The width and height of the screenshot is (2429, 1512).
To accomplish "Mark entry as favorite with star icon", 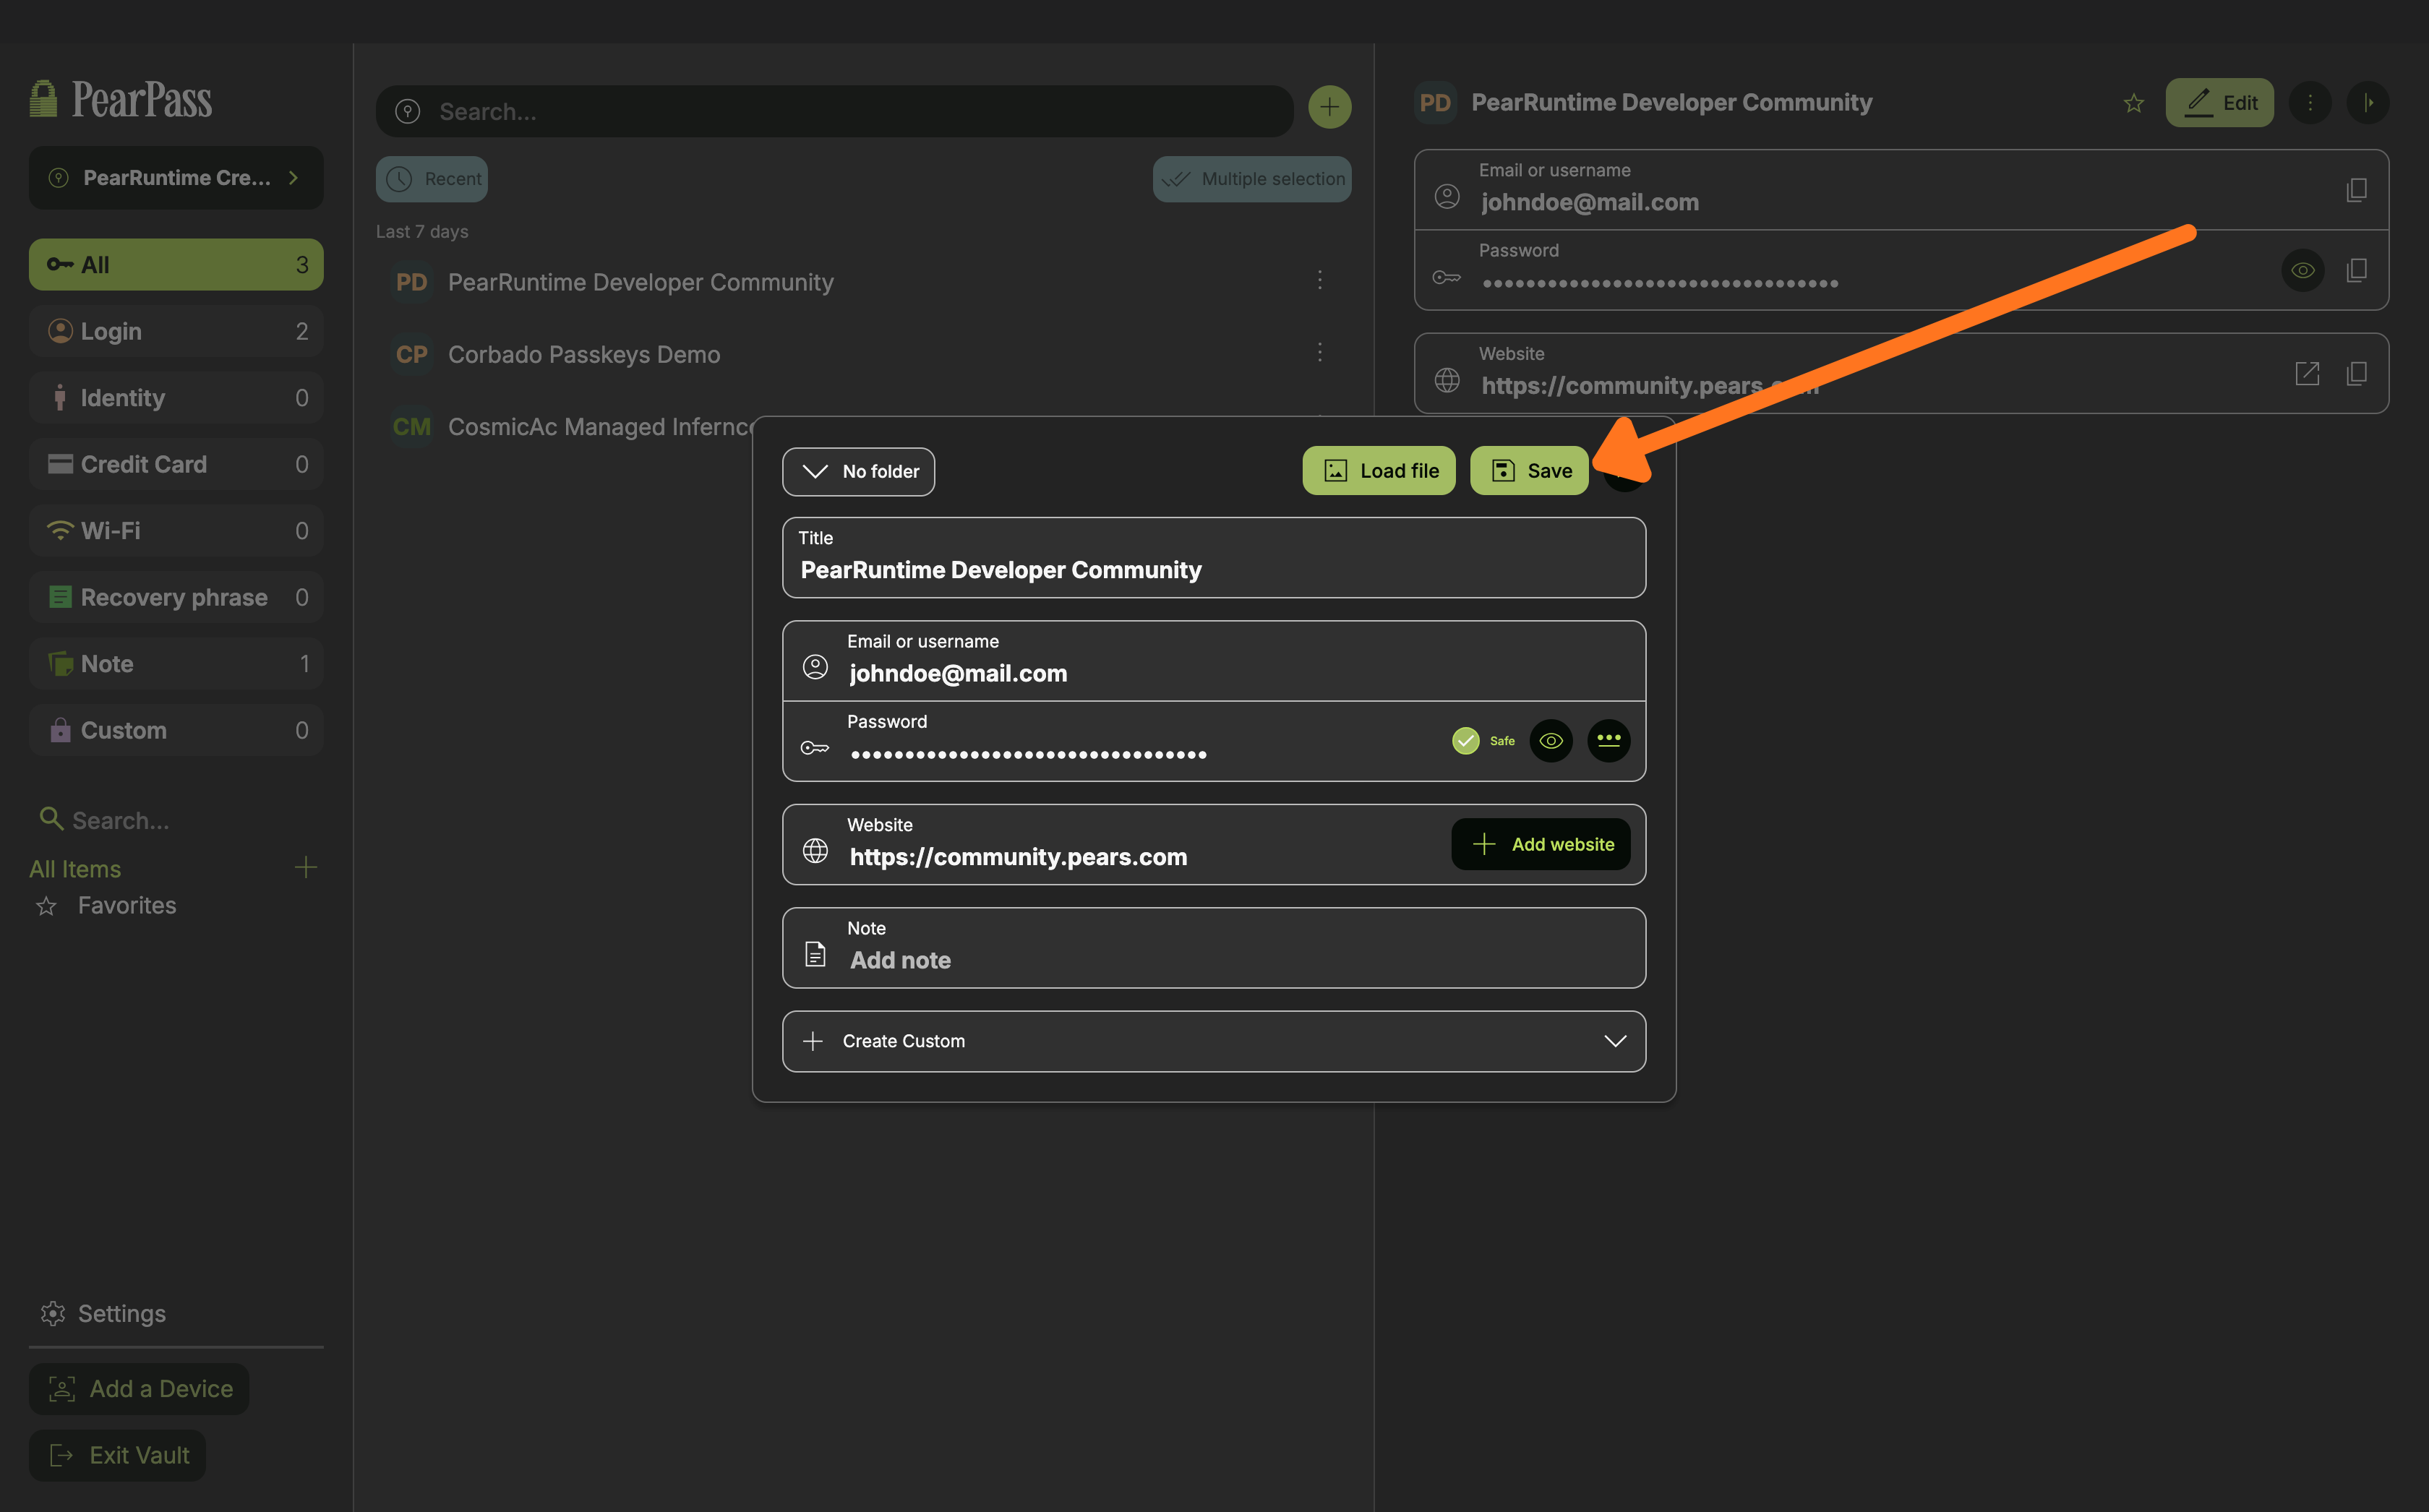I will pyautogui.click(x=2133, y=103).
